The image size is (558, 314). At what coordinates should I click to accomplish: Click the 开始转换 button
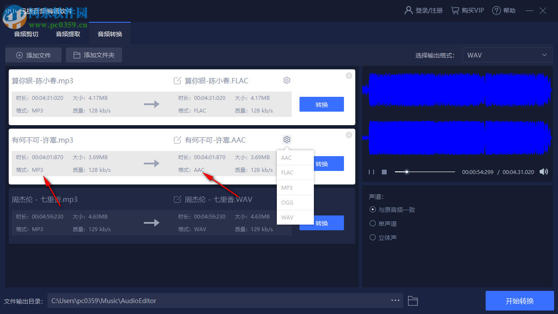(x=520, y=300)
